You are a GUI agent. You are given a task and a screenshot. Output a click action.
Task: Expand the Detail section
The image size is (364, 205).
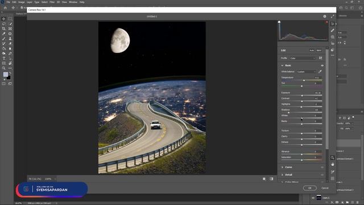pos(282,175)
